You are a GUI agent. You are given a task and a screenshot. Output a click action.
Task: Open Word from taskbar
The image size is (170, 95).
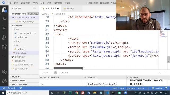89,93
